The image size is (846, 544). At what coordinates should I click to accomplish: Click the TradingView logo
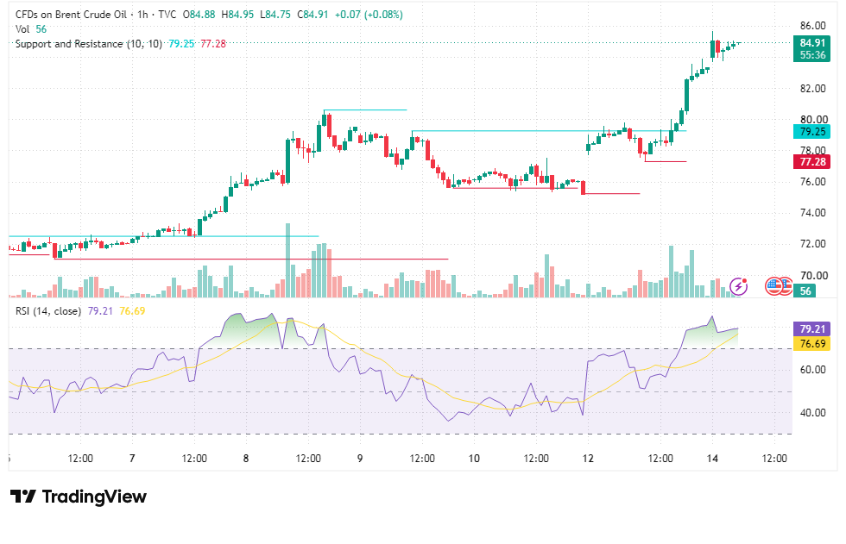tap(79, 496)
